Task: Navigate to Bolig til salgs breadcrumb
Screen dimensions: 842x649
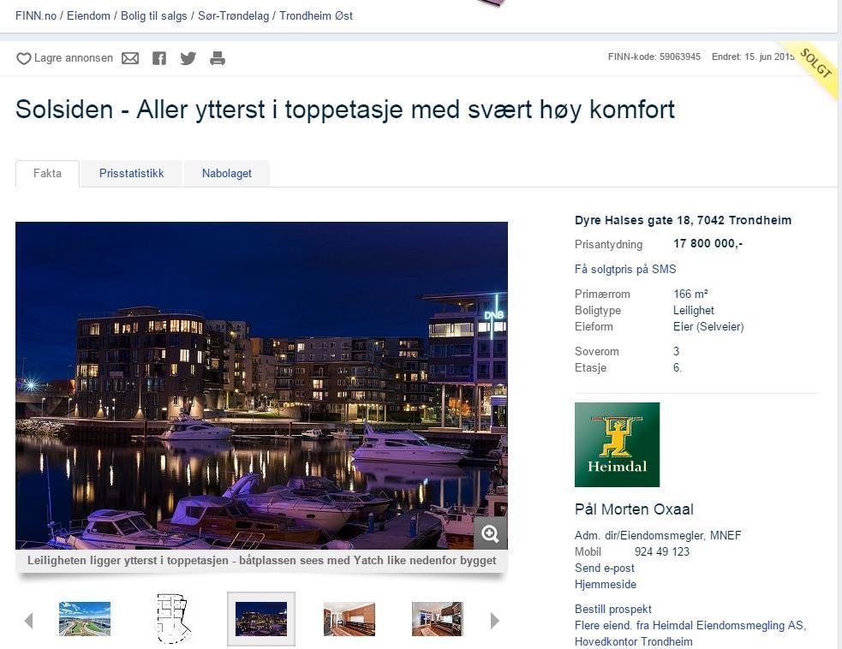Action: pos(153,15)
